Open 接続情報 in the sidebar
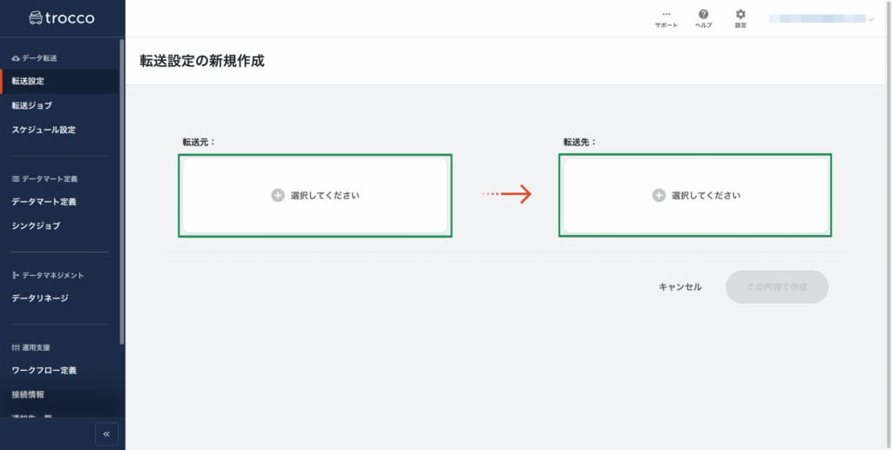892x450 pixels. tap(28, 395)
